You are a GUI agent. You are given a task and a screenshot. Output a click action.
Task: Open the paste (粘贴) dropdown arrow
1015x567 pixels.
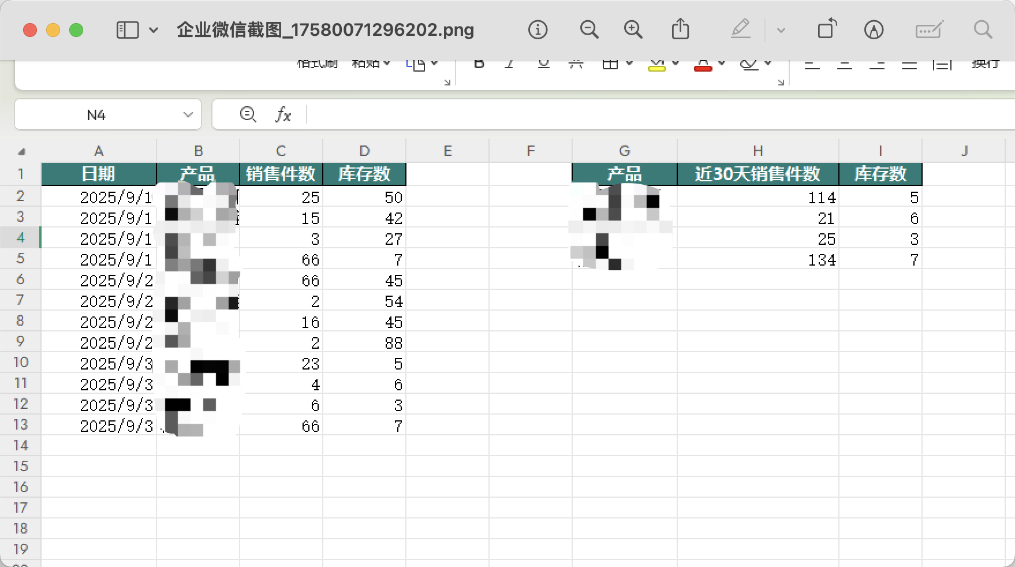[x=387, y=63]
